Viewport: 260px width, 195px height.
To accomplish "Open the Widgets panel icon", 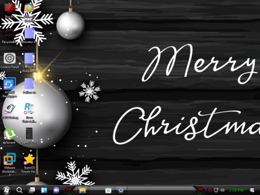I will (44, 190).
